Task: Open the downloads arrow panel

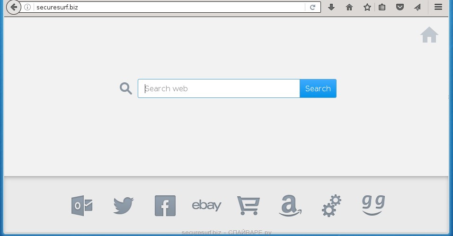Action: click(x=331, y=7)
